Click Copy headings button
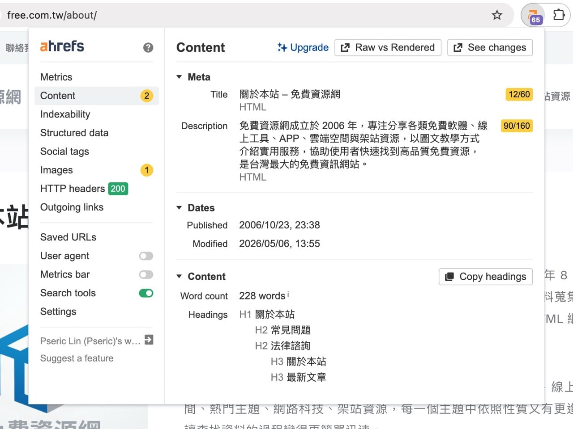Image resolution: width=573 pixels, height=429 pixels. (x=486, y=277)
